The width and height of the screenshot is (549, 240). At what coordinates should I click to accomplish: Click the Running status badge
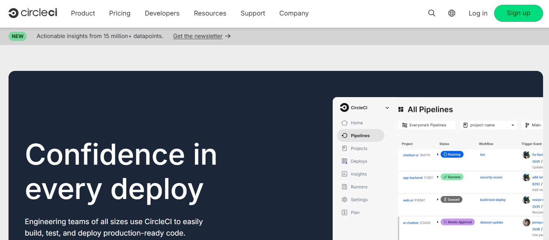click(452, 154)
